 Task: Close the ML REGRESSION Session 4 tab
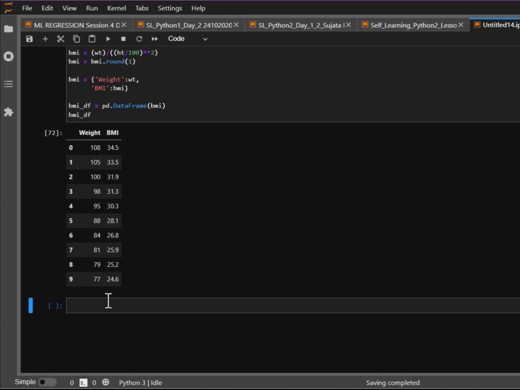[124, 25]
